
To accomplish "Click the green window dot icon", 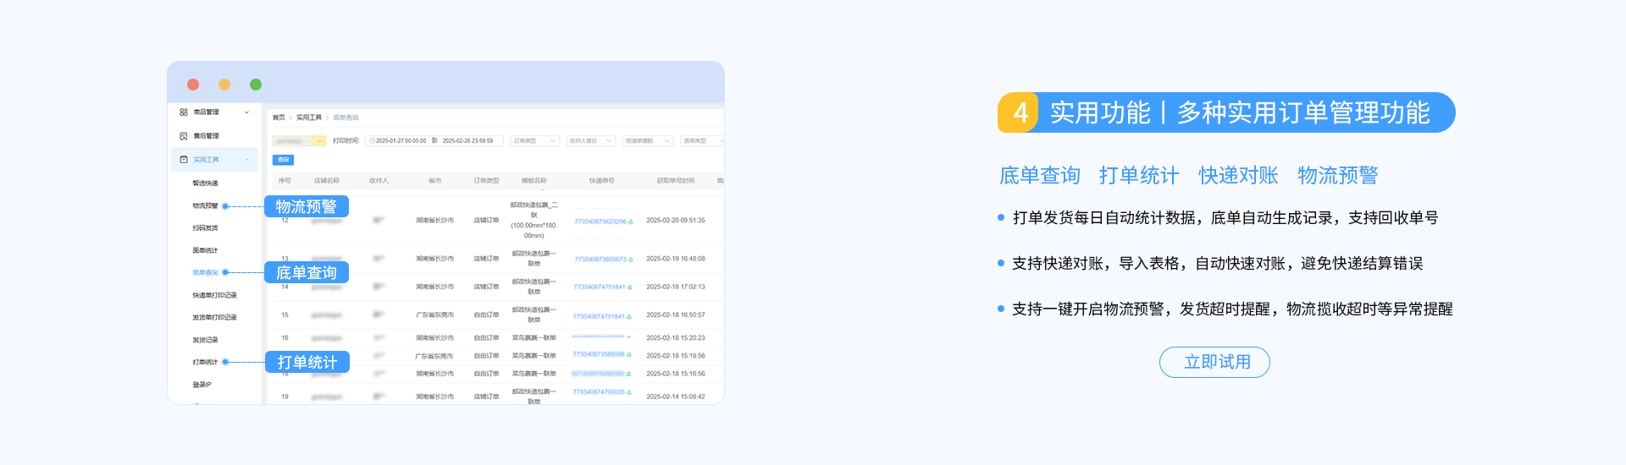I will (256, 85).
